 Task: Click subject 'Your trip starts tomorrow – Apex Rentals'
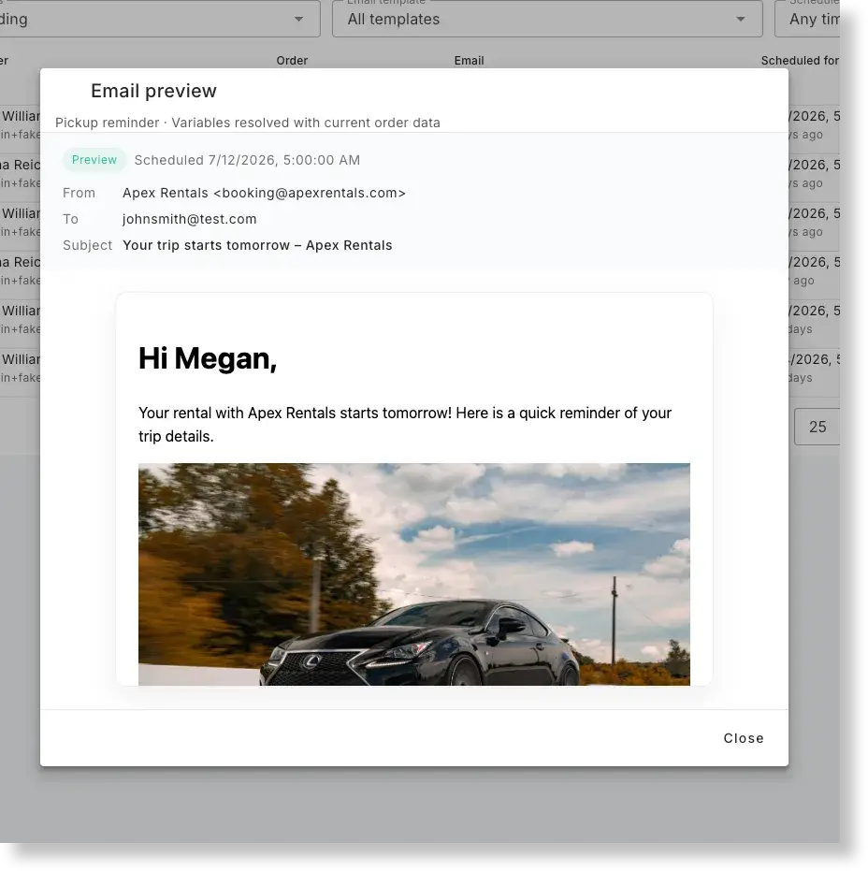click(257, 245)
